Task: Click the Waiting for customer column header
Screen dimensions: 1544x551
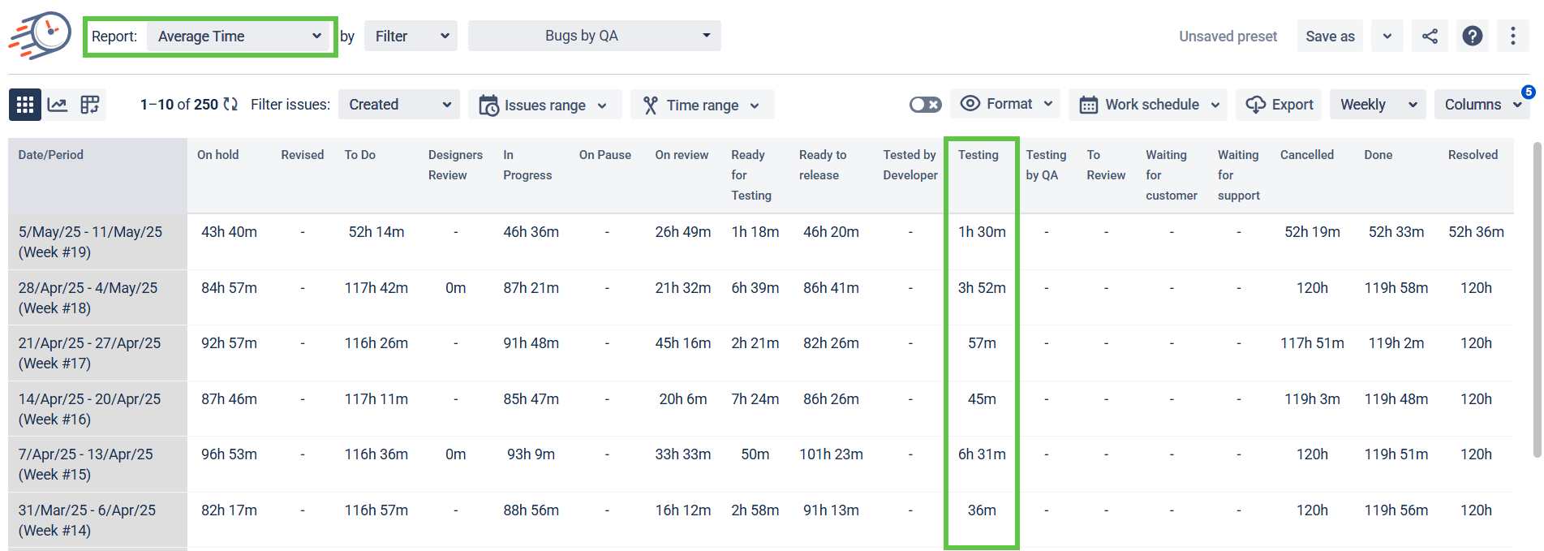Action: [1172, 175]
